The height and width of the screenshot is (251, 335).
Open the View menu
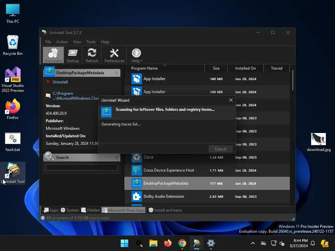(x=77, y=42)
